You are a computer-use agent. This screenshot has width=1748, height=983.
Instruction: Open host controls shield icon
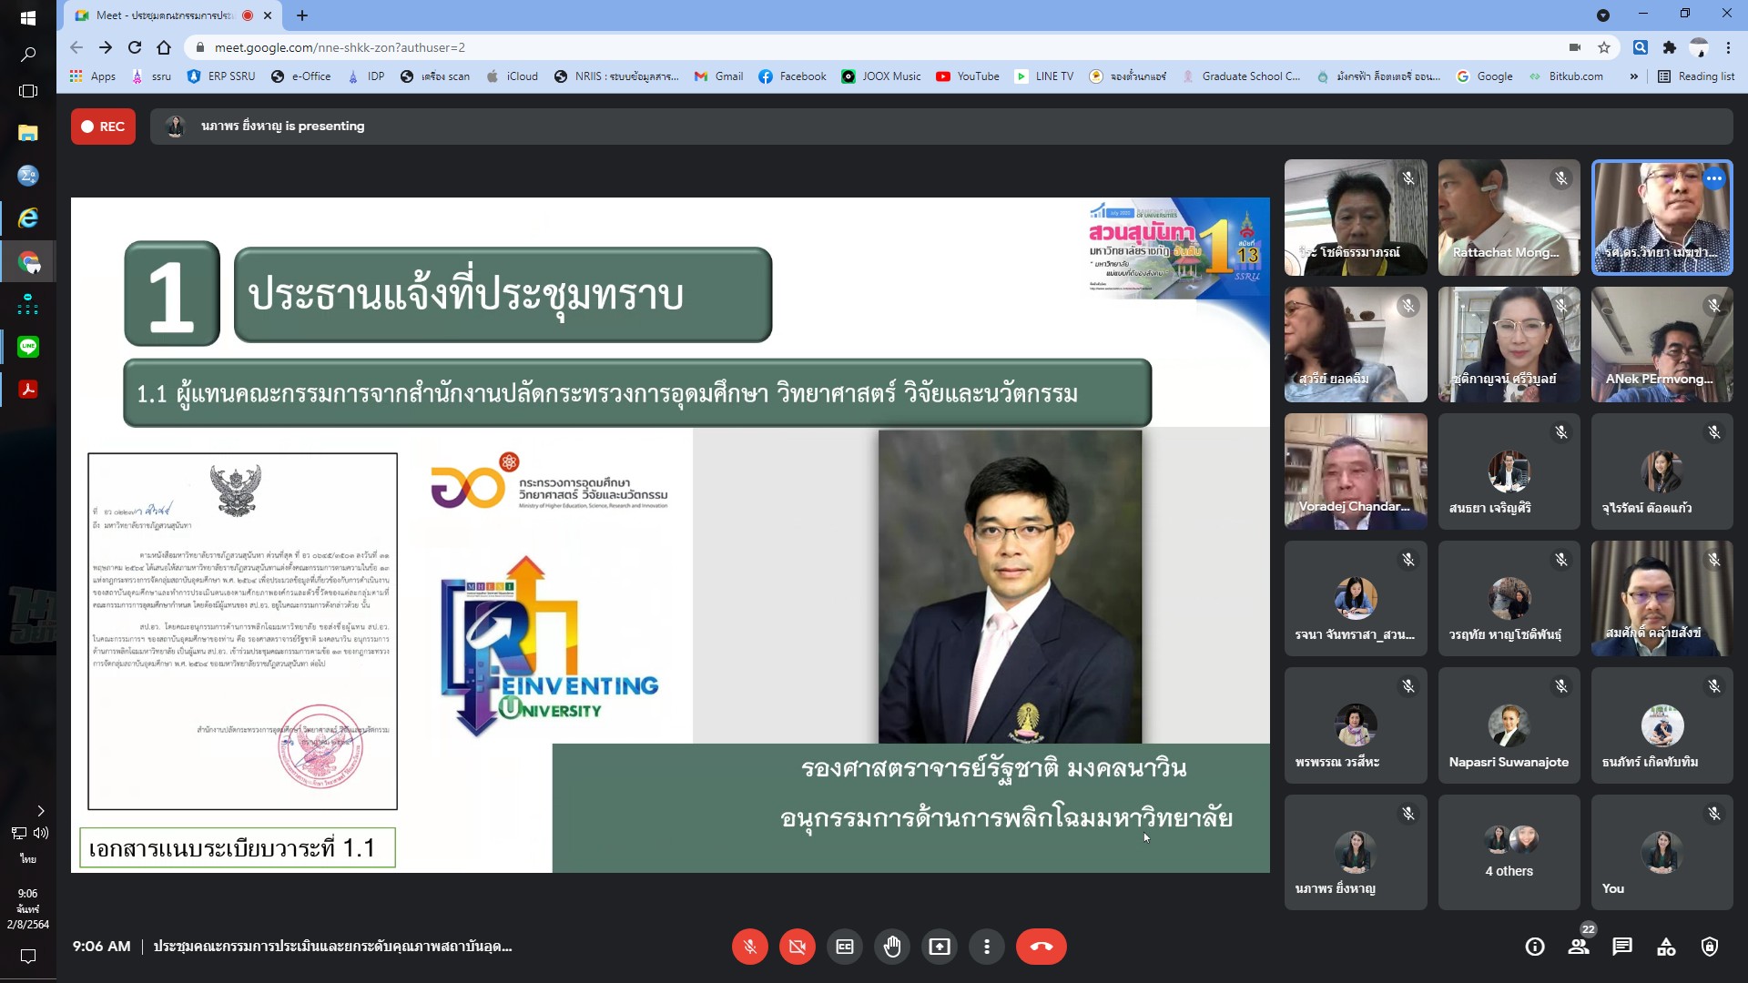1710,947
